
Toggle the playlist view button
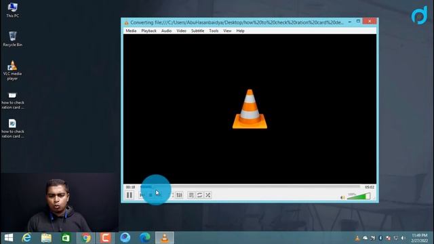point(191,195)
